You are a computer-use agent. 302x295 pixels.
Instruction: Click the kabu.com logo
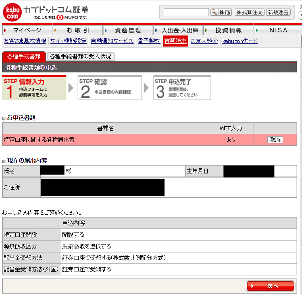tap(12, 12)
